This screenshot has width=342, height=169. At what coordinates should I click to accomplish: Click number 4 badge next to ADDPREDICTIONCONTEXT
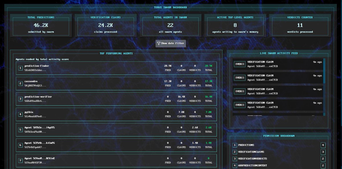[235, 166]
